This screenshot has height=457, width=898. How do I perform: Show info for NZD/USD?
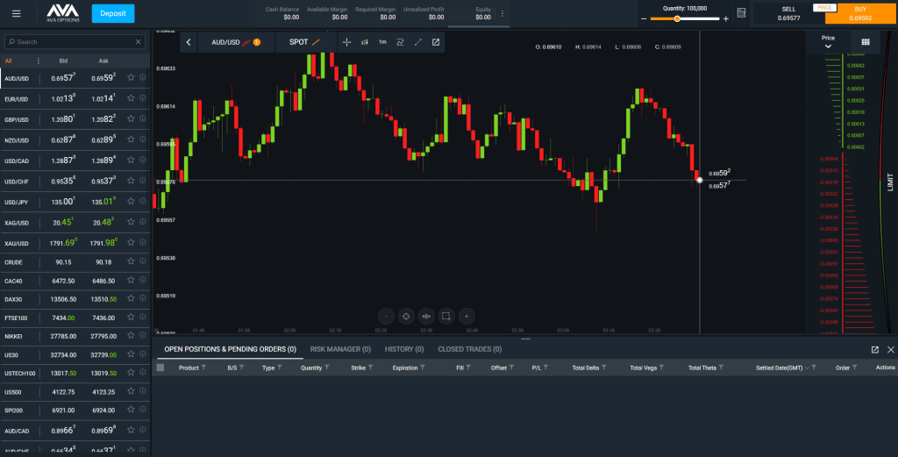[x=143, y=139]
